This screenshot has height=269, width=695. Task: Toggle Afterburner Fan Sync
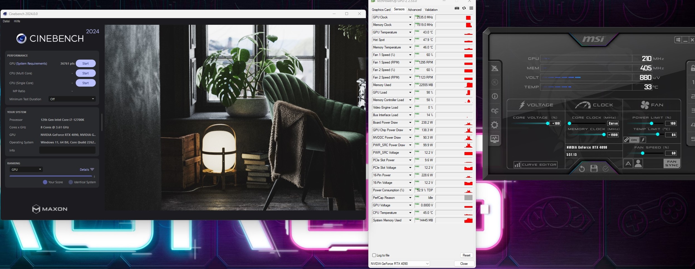coord(672,163)
